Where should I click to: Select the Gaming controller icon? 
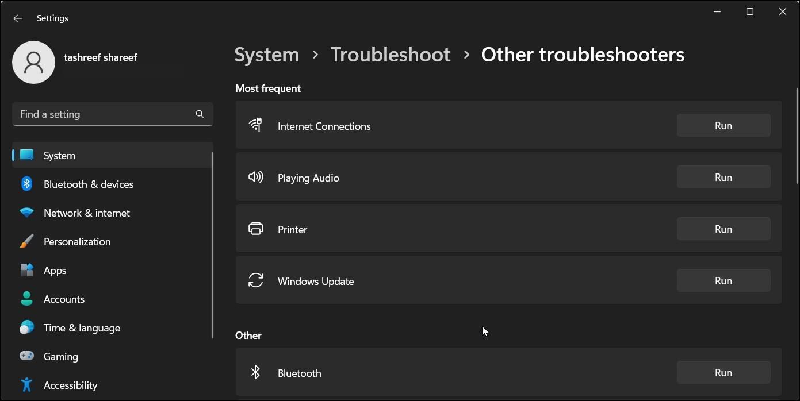(26, 356)
